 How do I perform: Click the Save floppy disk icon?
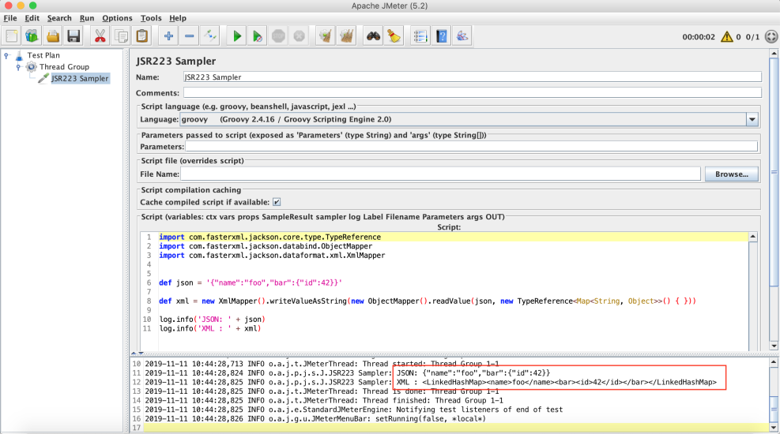pyautogui.click(x=73, y=36)
